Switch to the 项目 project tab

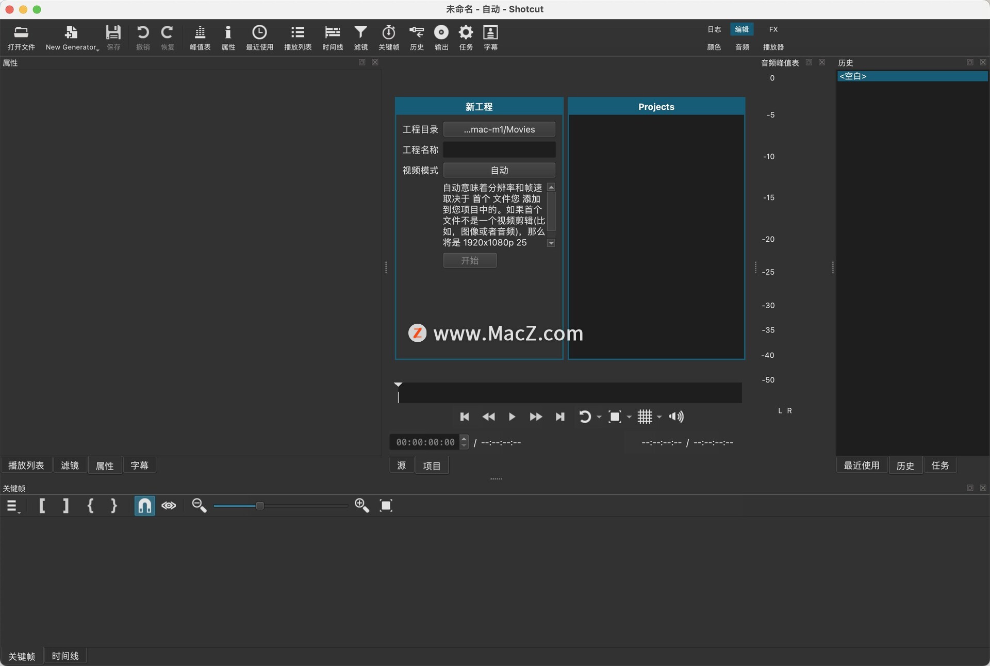[x=432, y=466]
